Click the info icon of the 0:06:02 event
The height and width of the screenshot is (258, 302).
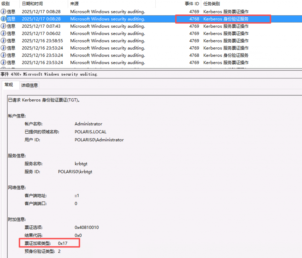(x=3, y=33)
